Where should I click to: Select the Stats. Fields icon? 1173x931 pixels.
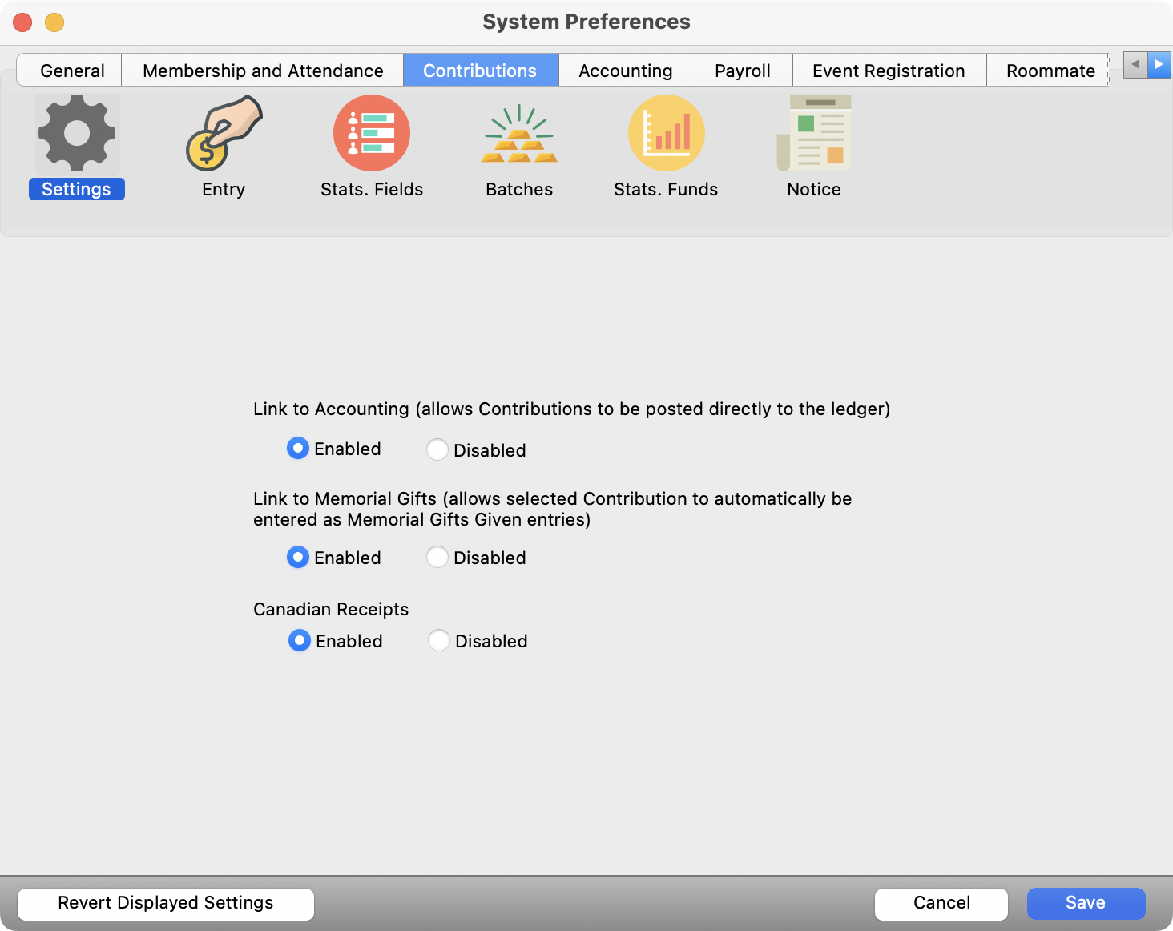click(372, 134)
